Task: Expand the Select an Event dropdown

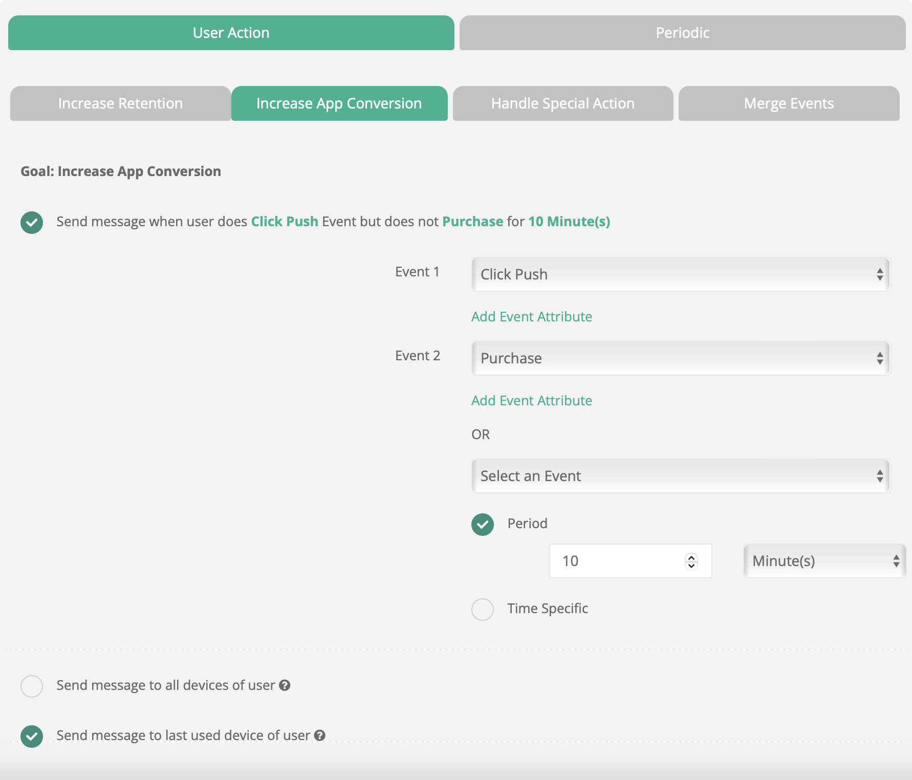Action: tap(681, 476)
